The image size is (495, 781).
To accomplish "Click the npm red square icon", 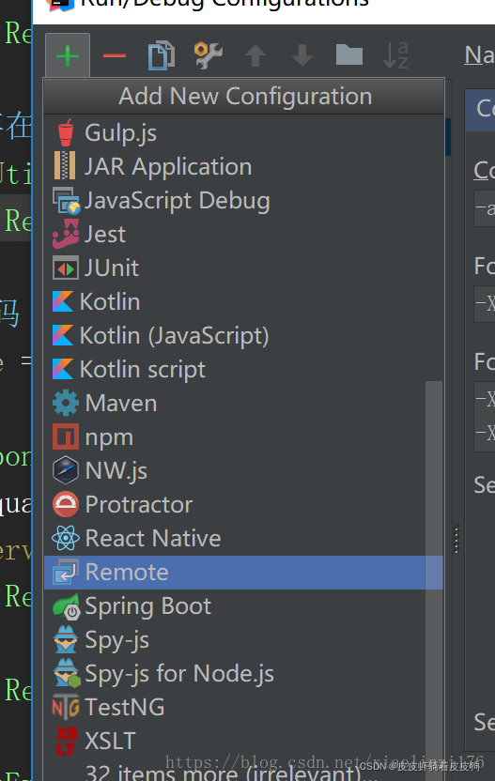I will pos(66,436).
